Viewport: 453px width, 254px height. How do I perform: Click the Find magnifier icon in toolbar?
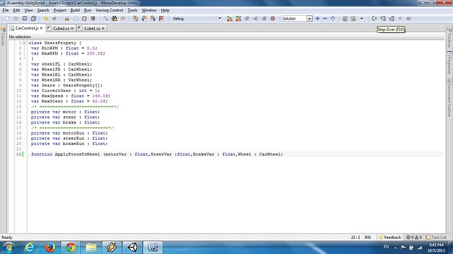106,18
